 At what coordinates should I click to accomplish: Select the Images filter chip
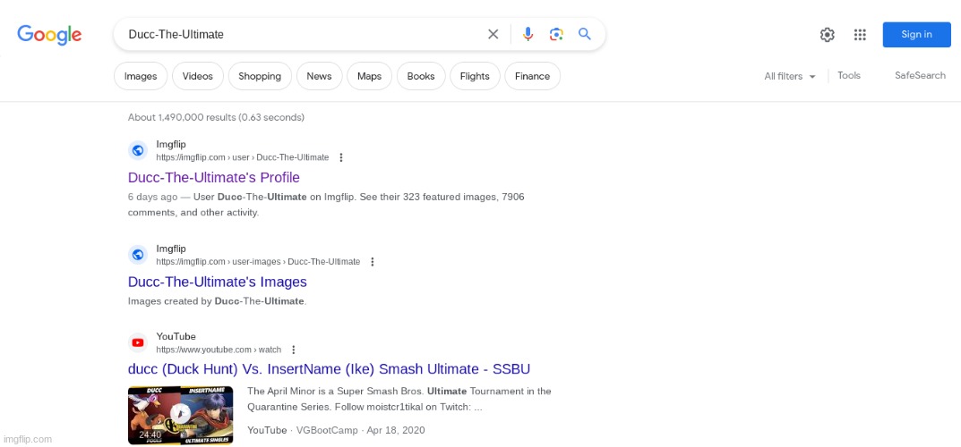141,76
